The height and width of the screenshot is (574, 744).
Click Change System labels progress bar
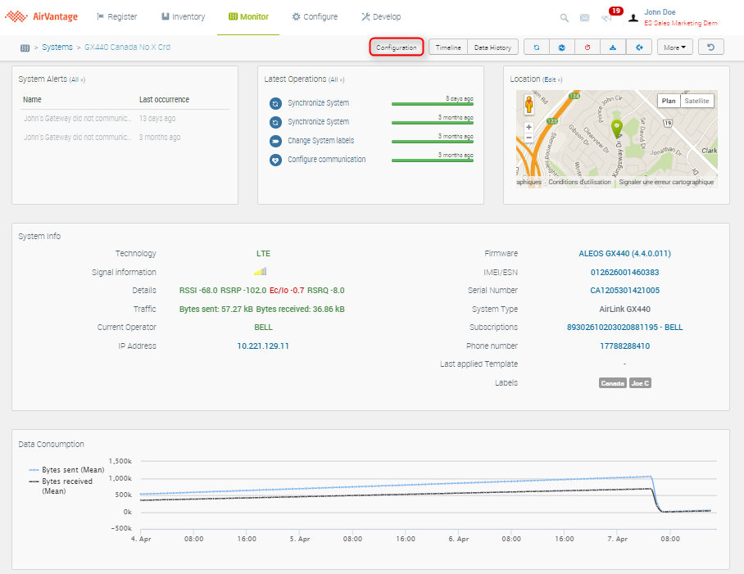[x=433, y=142]
